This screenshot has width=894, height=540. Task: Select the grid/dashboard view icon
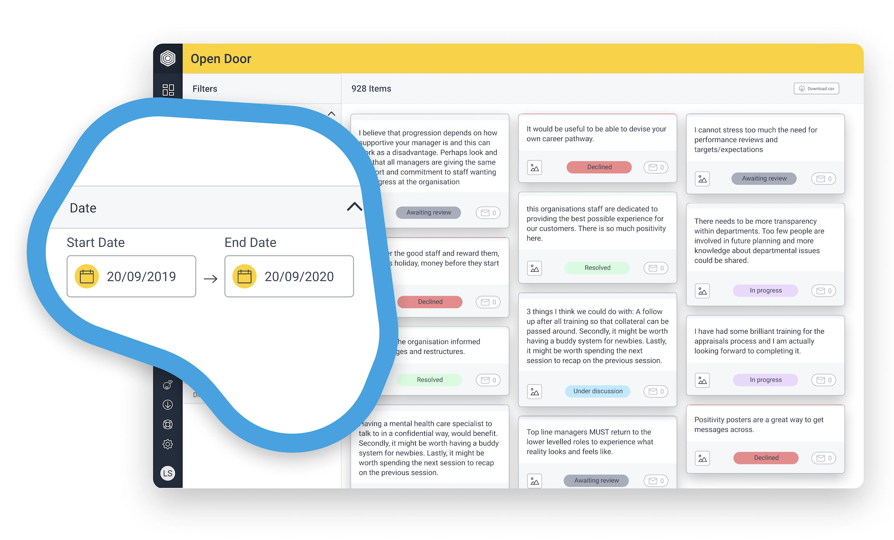coord(168,90)
